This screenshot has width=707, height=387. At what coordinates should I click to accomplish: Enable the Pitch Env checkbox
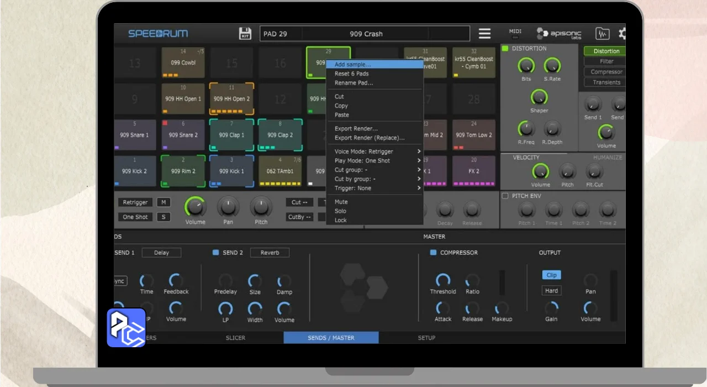[x=505, y=196]
